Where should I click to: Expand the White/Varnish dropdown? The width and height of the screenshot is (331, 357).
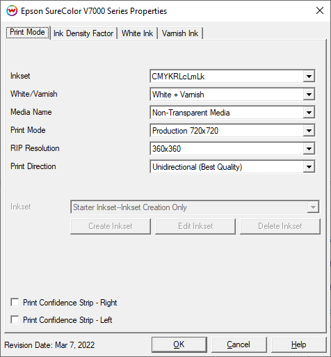click(309, 95)
